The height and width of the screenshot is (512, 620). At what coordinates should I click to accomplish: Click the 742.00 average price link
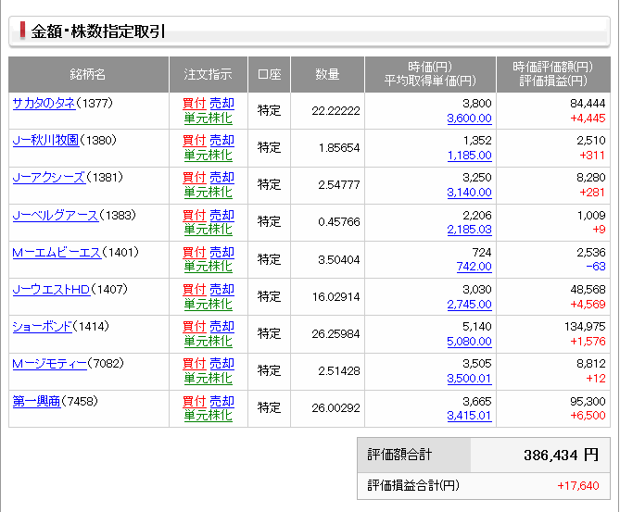[474, 267]
